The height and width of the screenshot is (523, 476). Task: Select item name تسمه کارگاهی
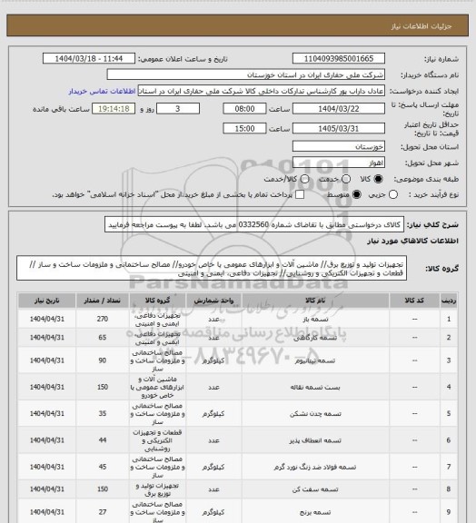315,338
